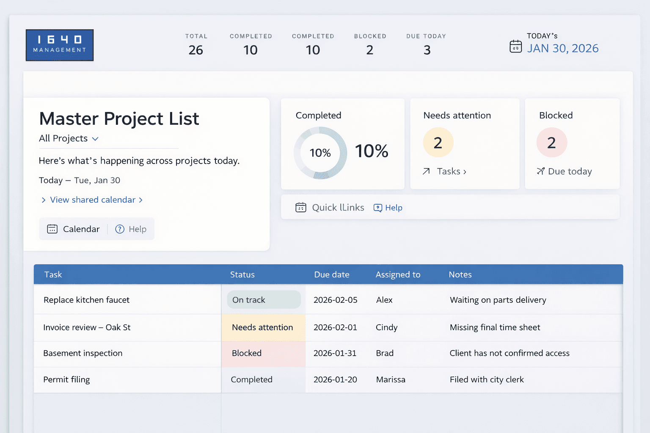
Task: Click assignee Alex
Action: click(384, 300)
